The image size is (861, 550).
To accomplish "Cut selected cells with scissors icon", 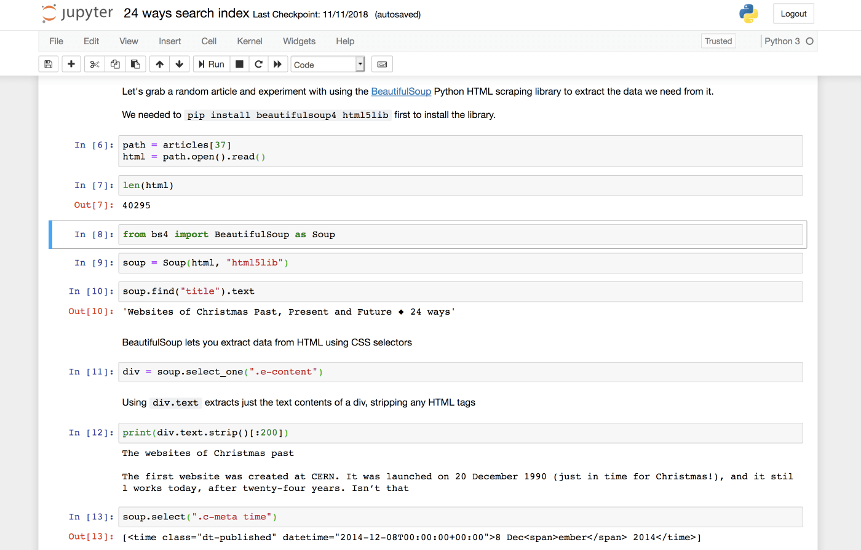I will 95,64.
